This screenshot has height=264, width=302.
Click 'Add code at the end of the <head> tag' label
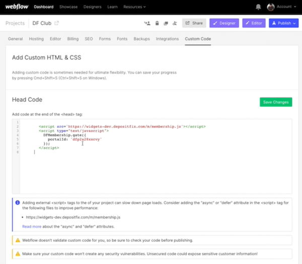(x=47, y=114)
